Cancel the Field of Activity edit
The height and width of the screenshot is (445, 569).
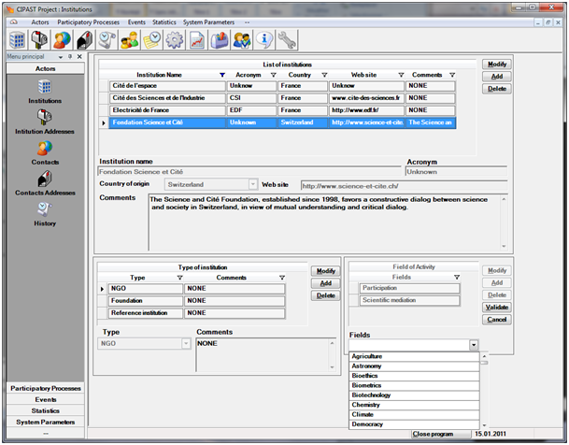(x=497, y=320)
